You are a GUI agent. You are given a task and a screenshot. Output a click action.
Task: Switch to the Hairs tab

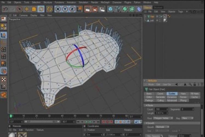[183, 94]
